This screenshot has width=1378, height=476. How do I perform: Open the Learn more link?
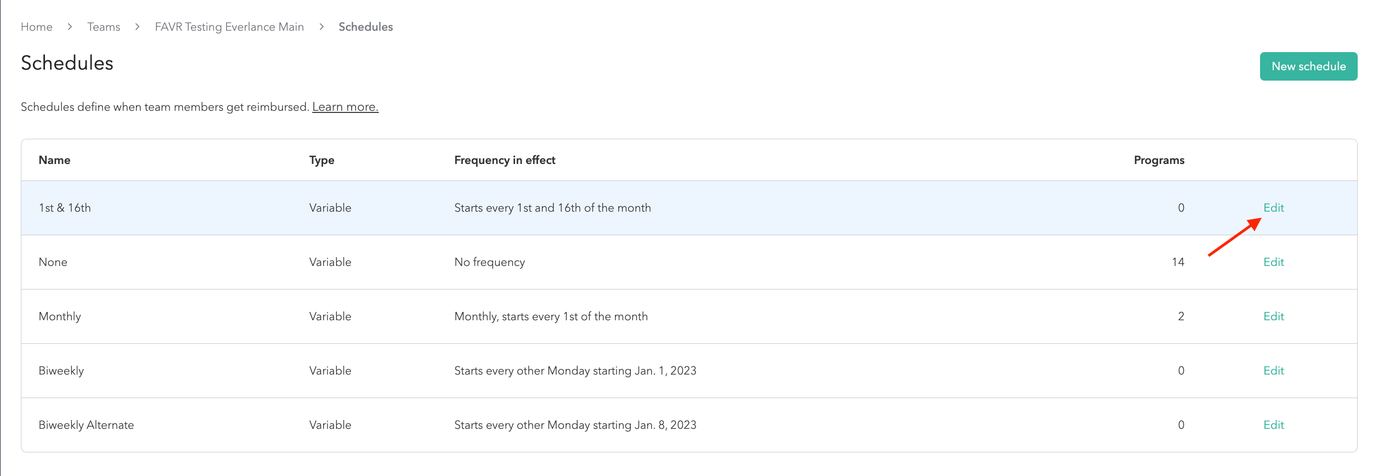(345, 107)
